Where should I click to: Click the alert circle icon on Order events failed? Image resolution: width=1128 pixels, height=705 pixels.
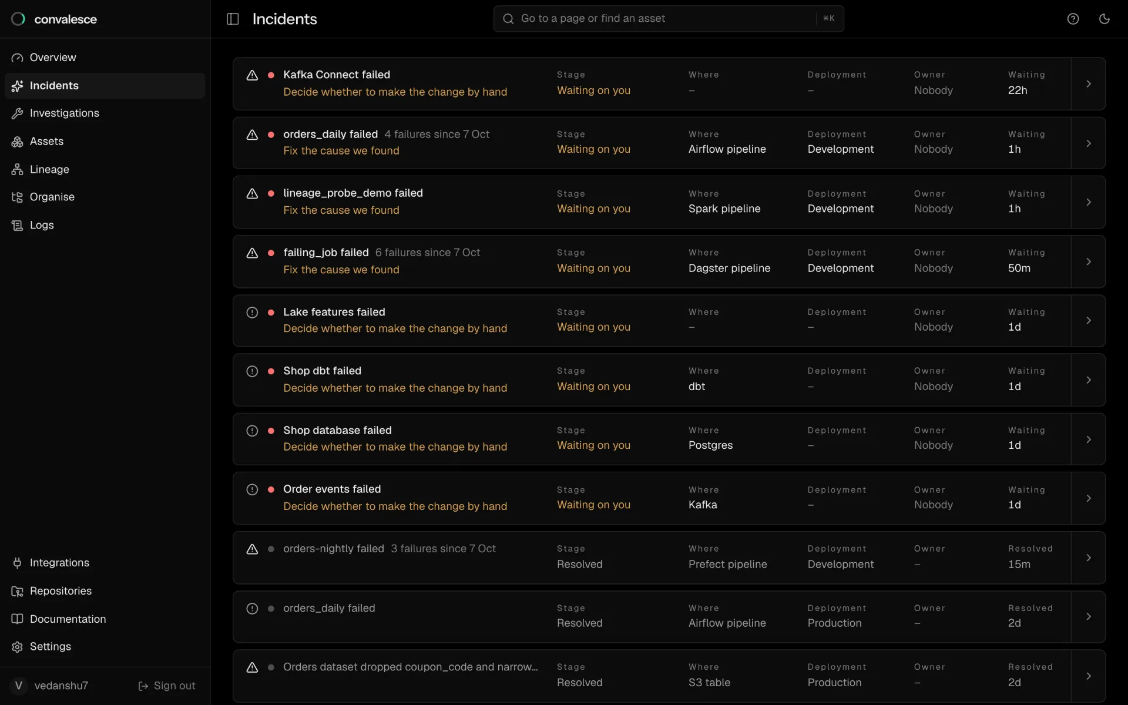pyautogui.click(x=252, y=490)
